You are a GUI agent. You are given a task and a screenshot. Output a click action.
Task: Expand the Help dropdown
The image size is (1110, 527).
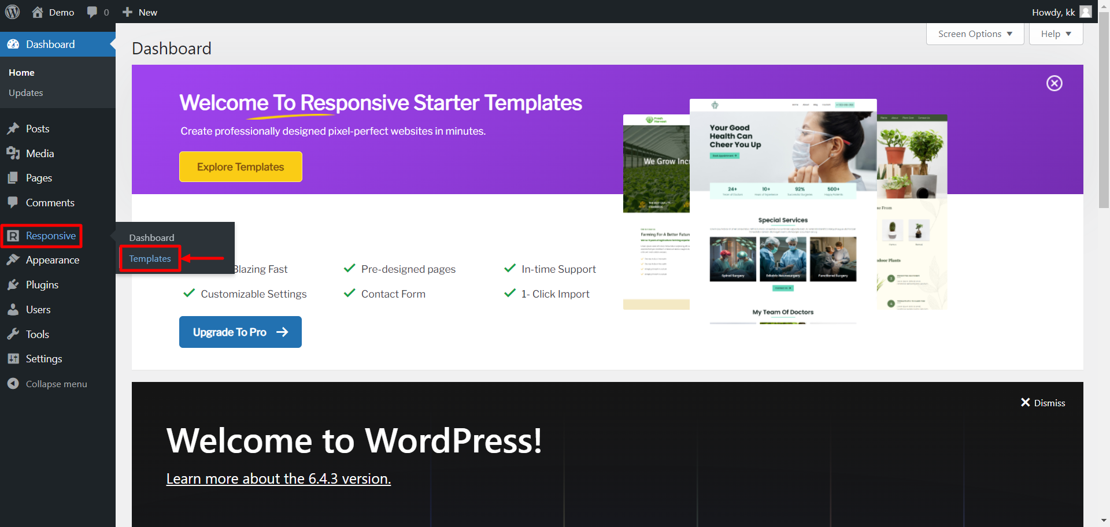click(x=1056, y=34)
